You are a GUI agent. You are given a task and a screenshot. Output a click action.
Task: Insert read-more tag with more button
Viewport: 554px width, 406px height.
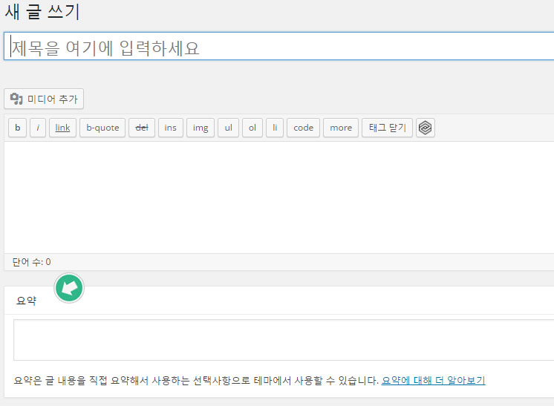pyautogui.click(x=341, y=128)
